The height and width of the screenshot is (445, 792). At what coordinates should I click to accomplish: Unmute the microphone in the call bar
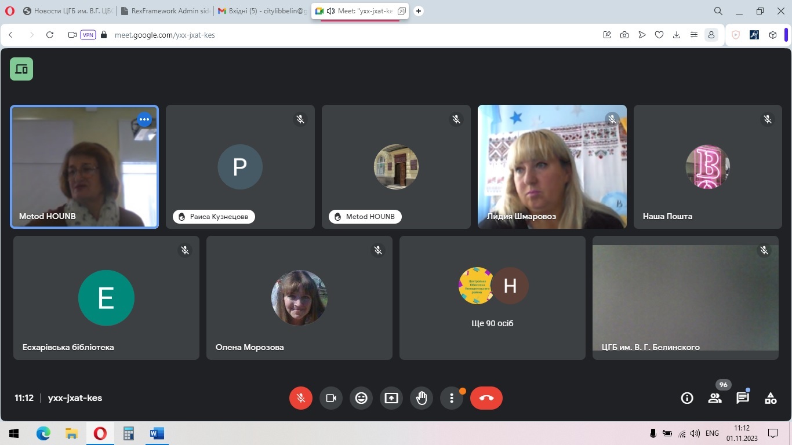coord(300,398)
